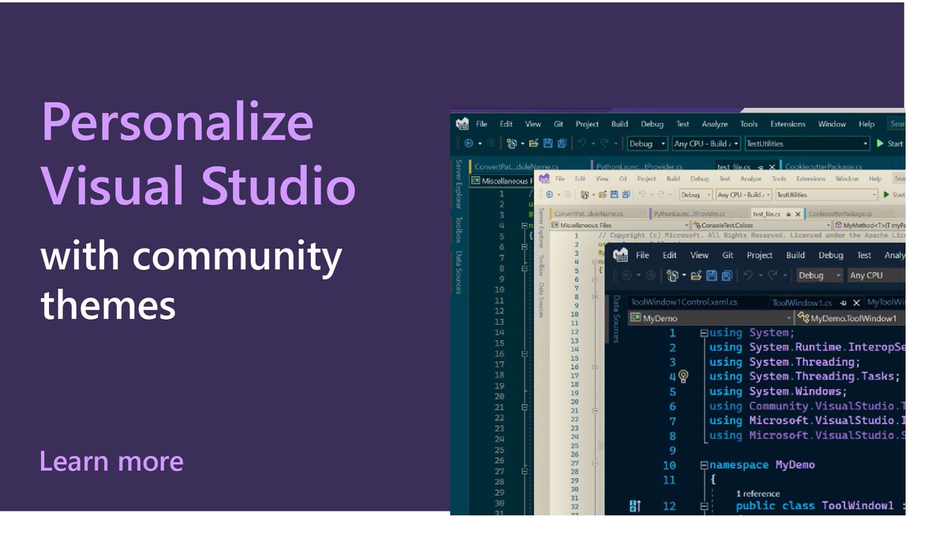The height and width of the screenshot is (554, 947).
Task: Pin the test_file.cs tab in the light-theme window
Action: 788,214
